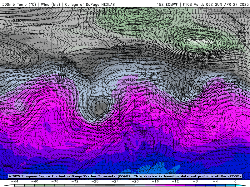Click the 5220 contour label

(197, 26)
